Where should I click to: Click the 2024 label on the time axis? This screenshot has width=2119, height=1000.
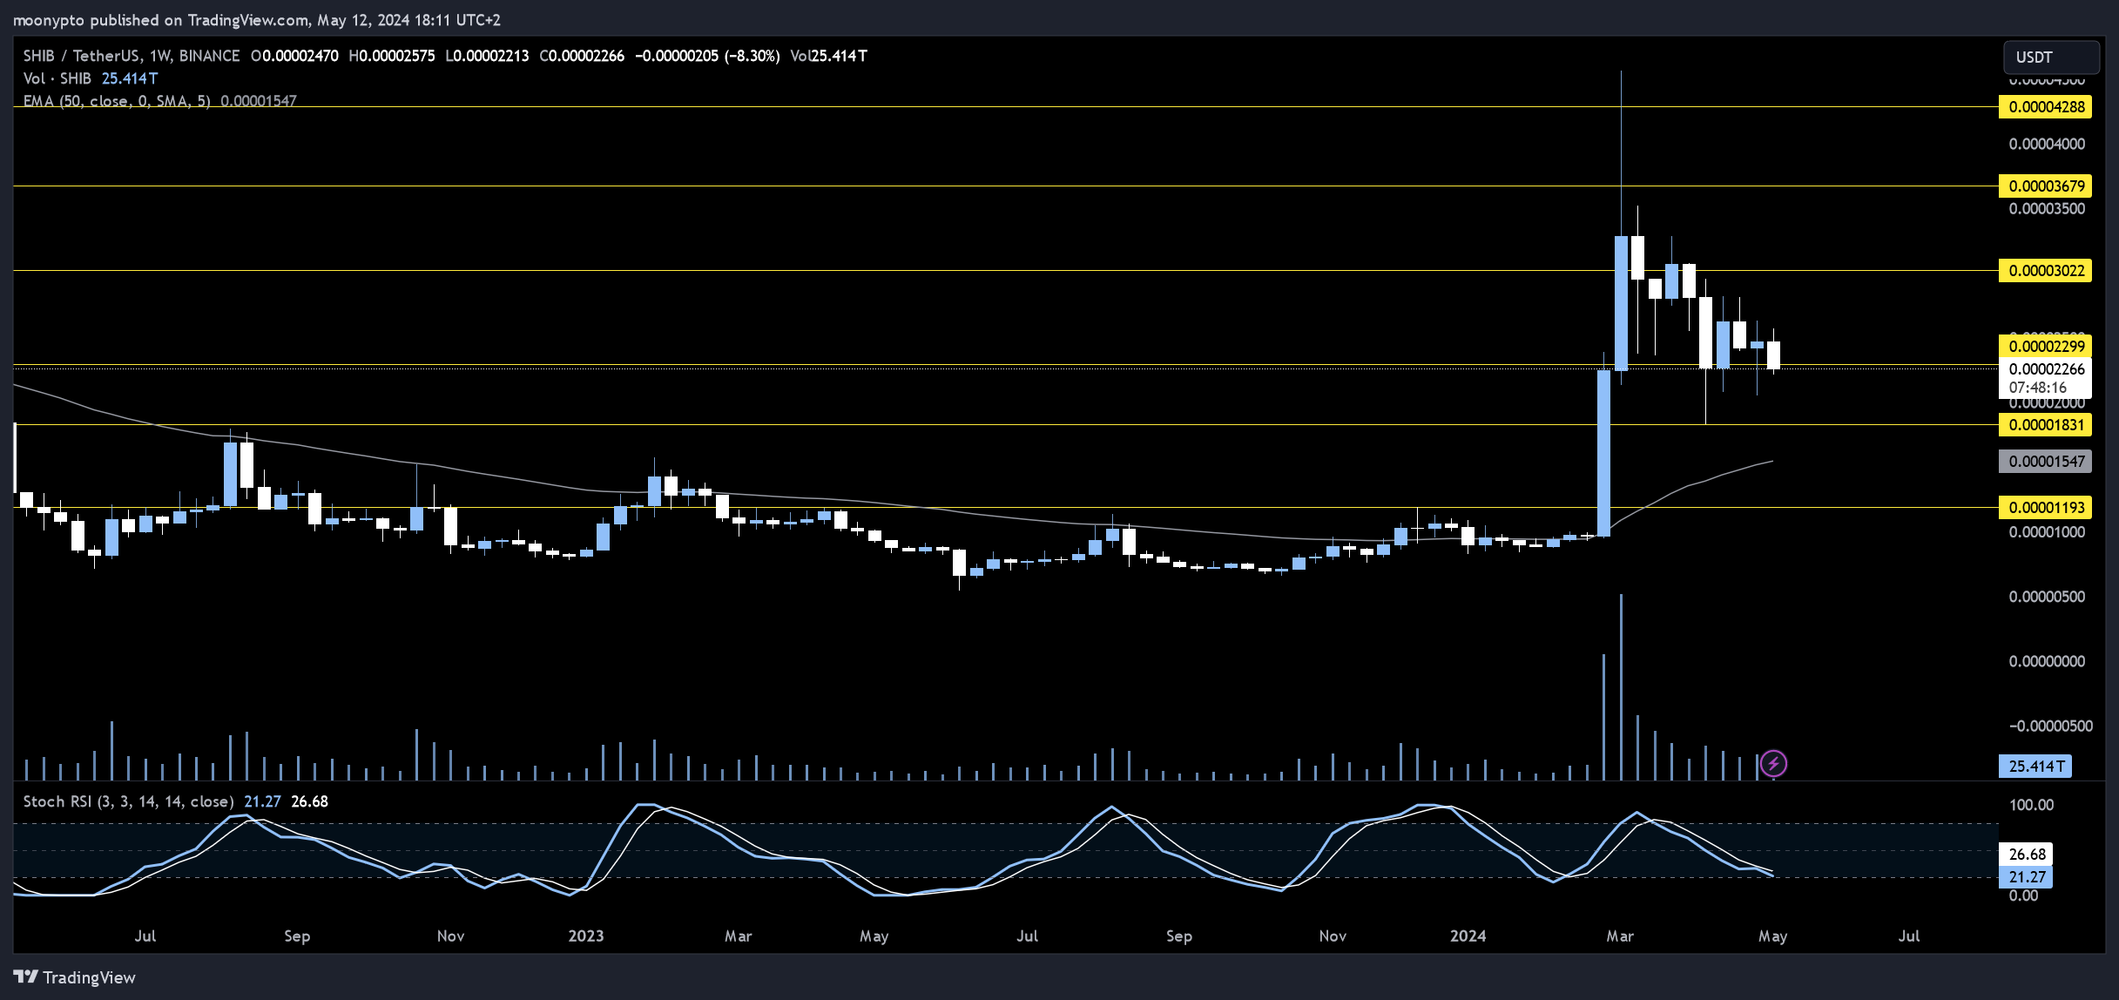tap(1468, 936)
